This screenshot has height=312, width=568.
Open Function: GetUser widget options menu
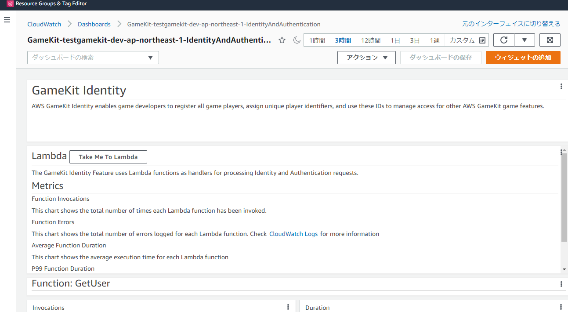pyautogui.click(x=561, y=284)
